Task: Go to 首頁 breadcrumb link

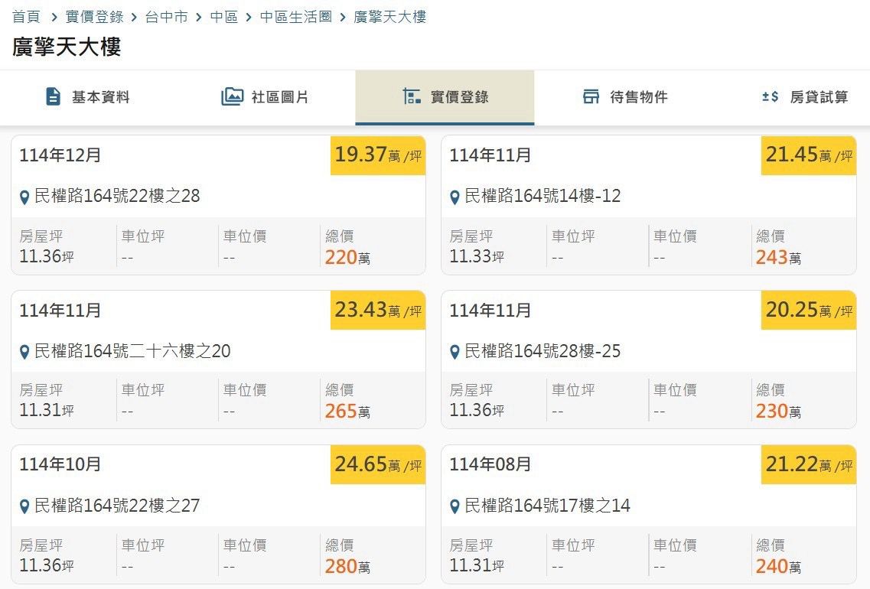Action: 25,17
